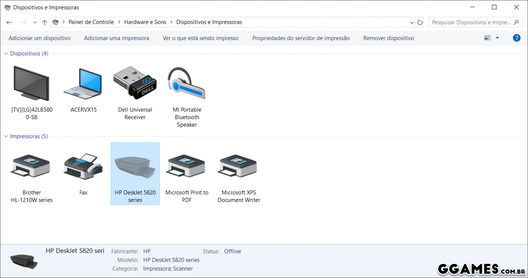
Task: Click Adicionar uma impressora
Action: click(x=117, y=38)
